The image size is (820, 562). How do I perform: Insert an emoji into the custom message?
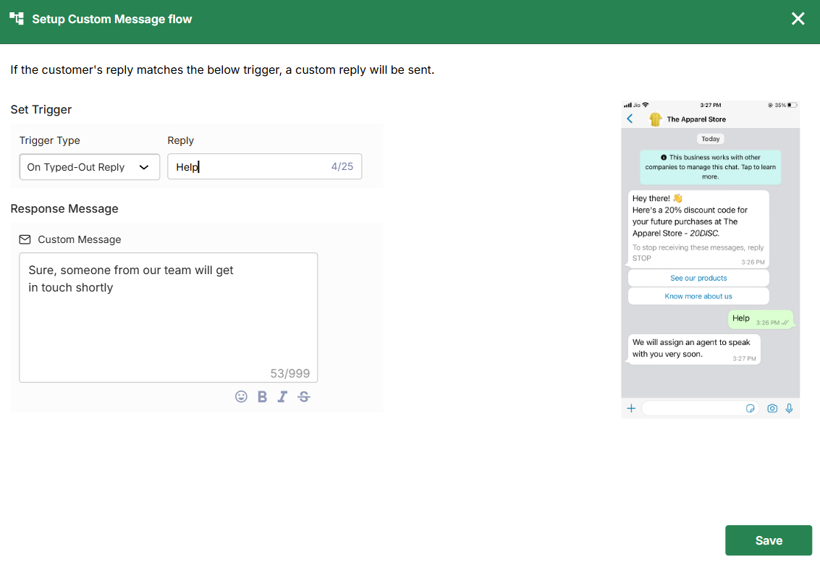[241, 397]
